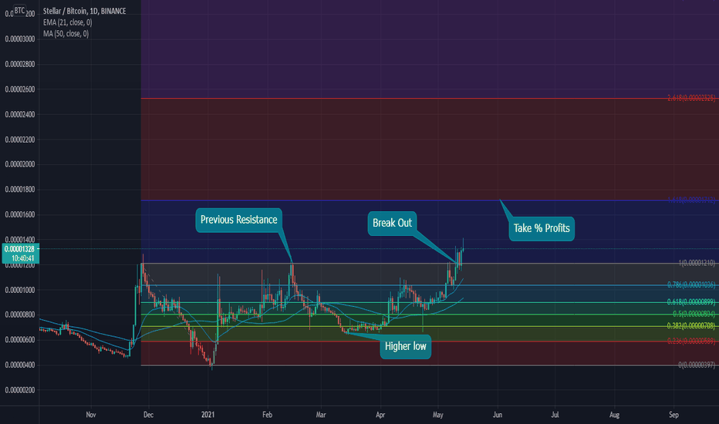Click the Jul label on time axis
This screenshot has height=424, width=719.
555,415
